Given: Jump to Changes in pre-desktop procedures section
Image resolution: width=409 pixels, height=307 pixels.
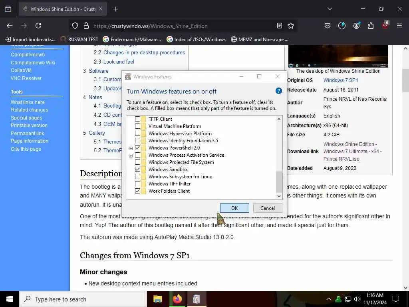Looking at the screenshot, I should point(144,52).
